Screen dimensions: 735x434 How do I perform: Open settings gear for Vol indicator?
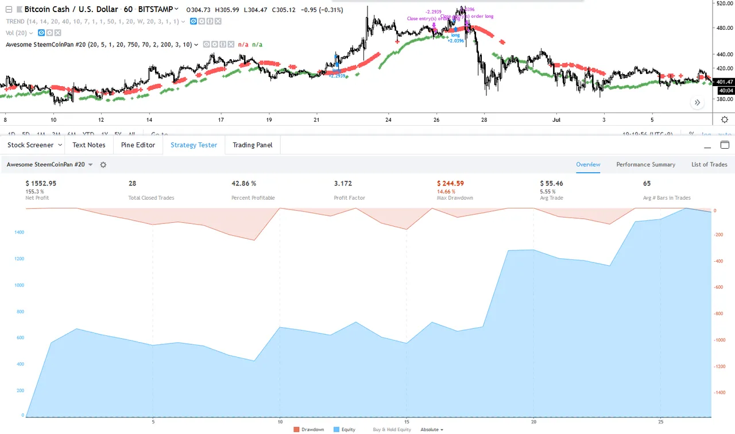coord(49,33)
